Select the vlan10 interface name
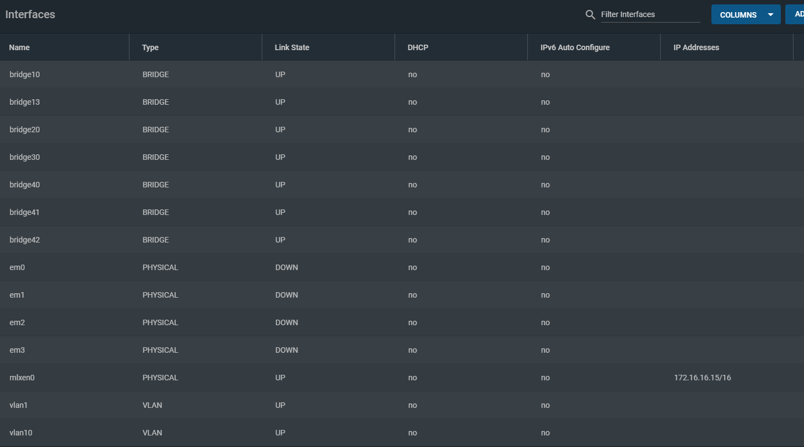This screenshot has height=447, width=804. point(21,433)
